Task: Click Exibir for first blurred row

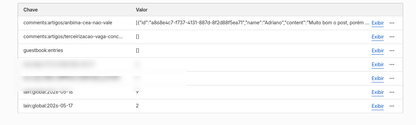Action: click(378, 65)
